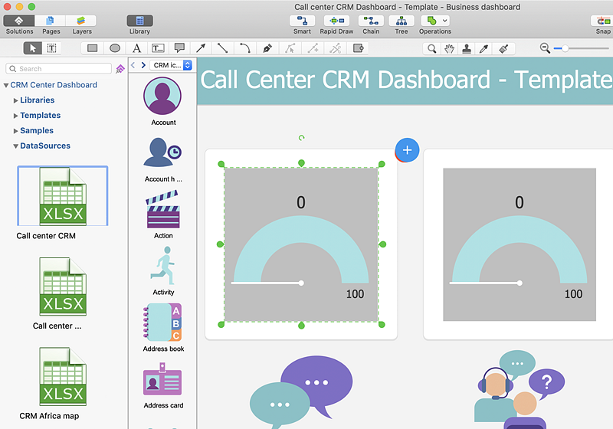Select the Rectangle shape tool
This screenshot has height=429, width=613.
[x=92, y=48]
